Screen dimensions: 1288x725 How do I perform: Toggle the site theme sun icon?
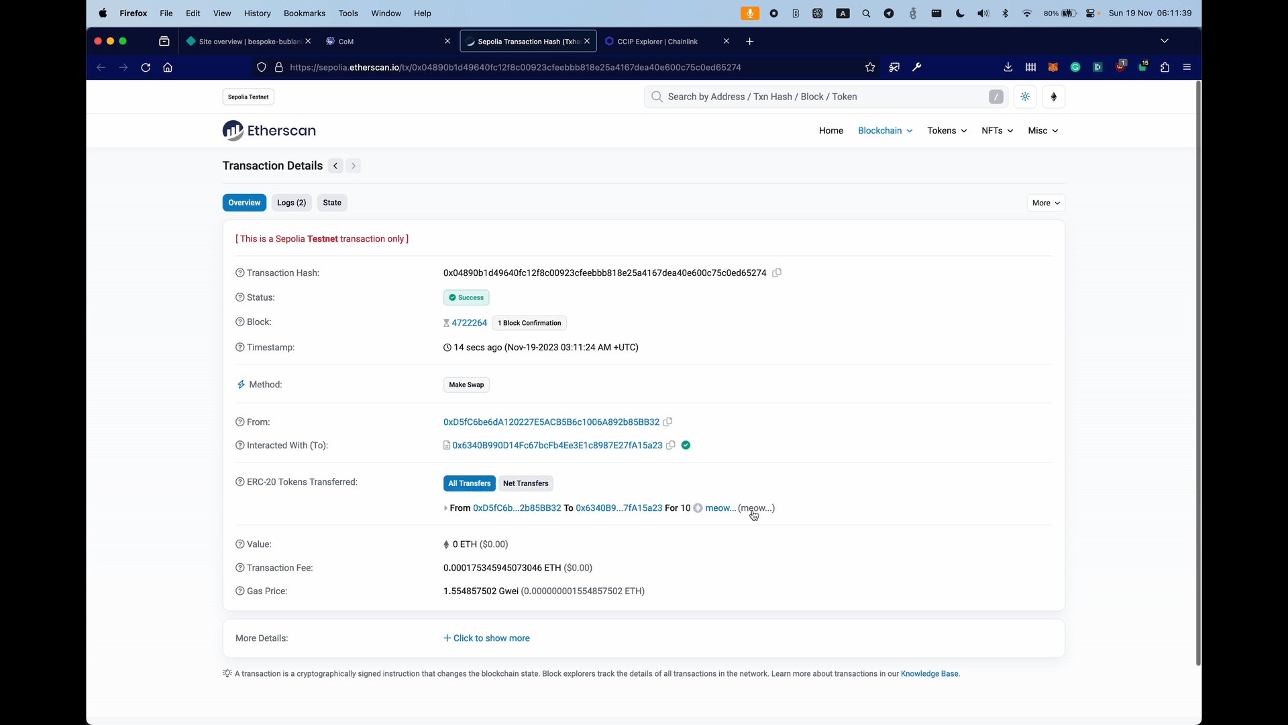tap(1025, 97)
